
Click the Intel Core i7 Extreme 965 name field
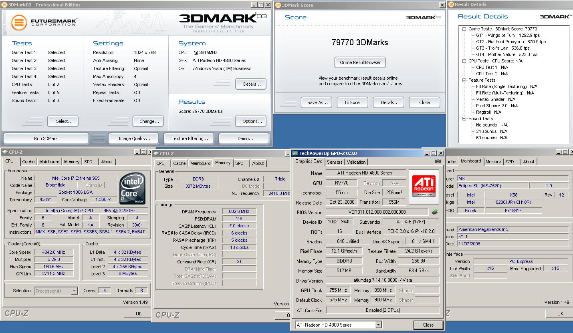[76, 178]
